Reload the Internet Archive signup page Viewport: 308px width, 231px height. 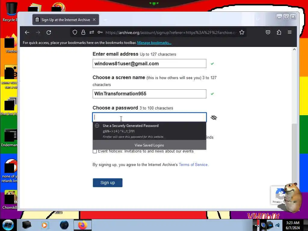pyautogui.click(x=49, y=32)
